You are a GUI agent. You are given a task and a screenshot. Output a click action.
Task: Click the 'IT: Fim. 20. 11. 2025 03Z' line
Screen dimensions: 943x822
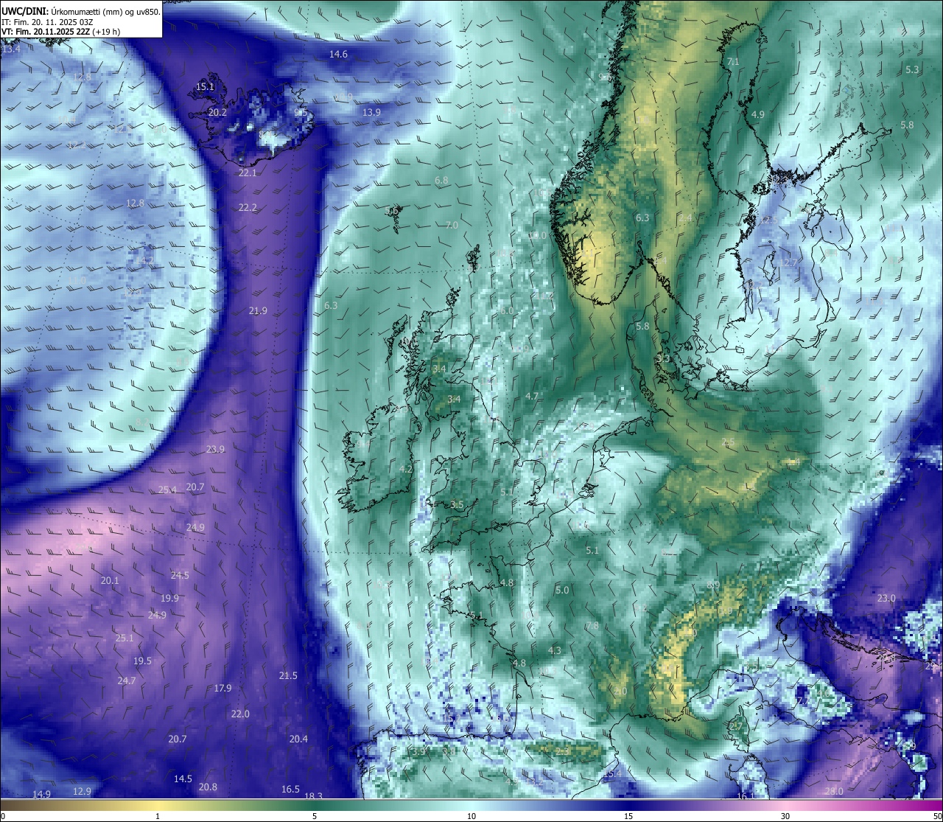pos(47,22)
